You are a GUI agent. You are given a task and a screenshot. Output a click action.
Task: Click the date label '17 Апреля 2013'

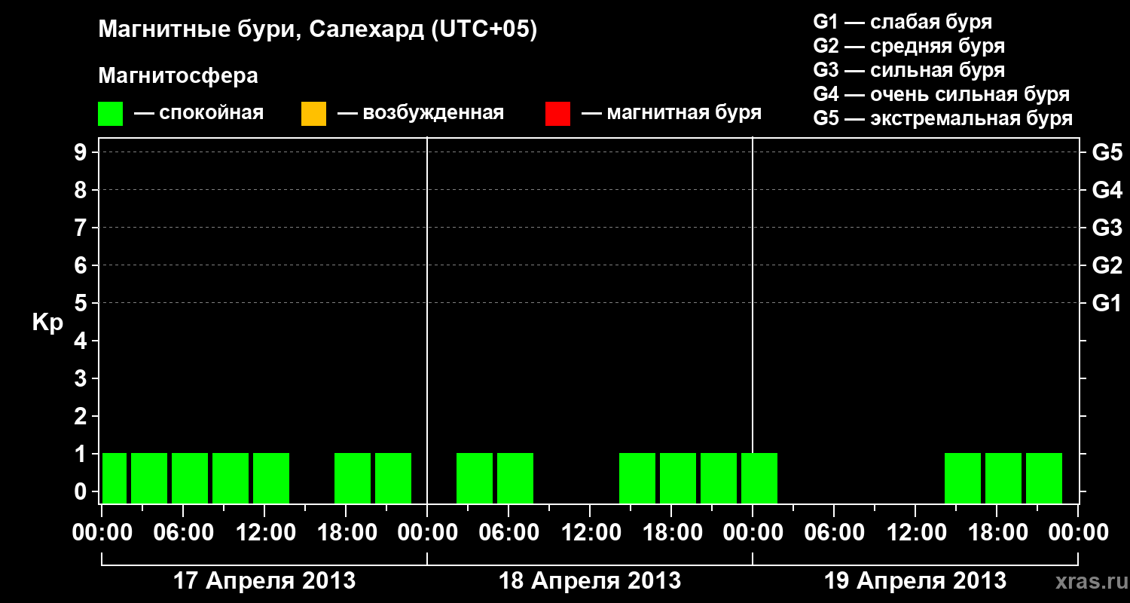click(264, 581)
